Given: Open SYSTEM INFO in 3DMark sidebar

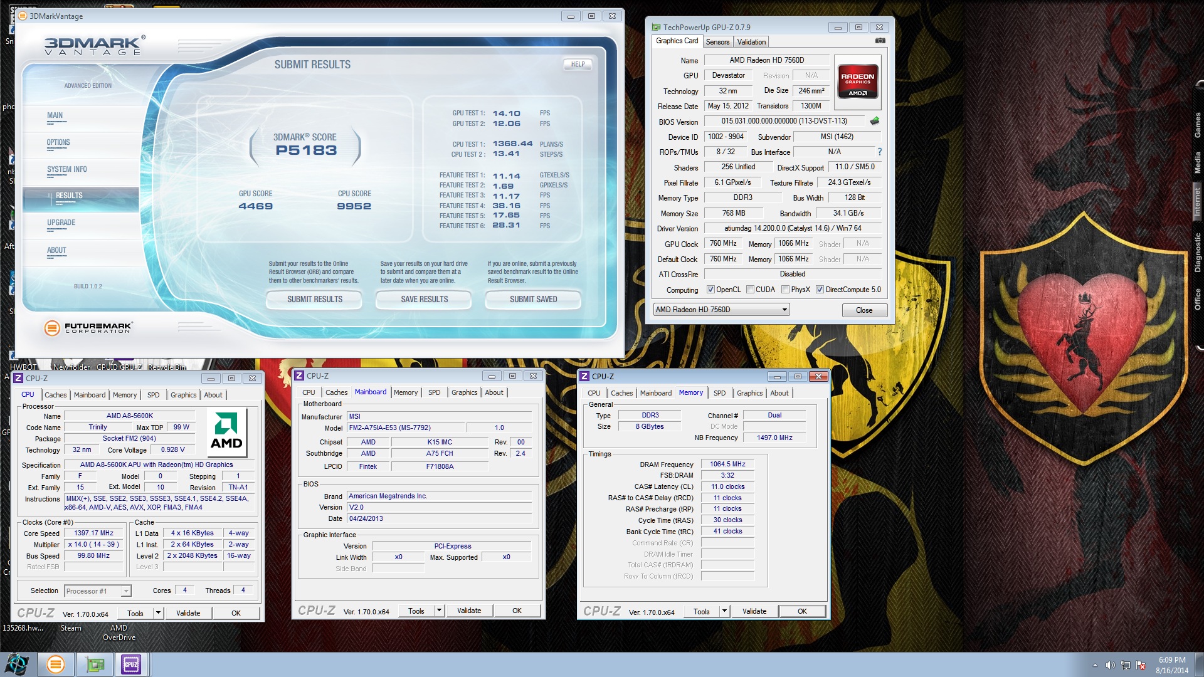Looking at the screenshot, I should pos(67,169).
